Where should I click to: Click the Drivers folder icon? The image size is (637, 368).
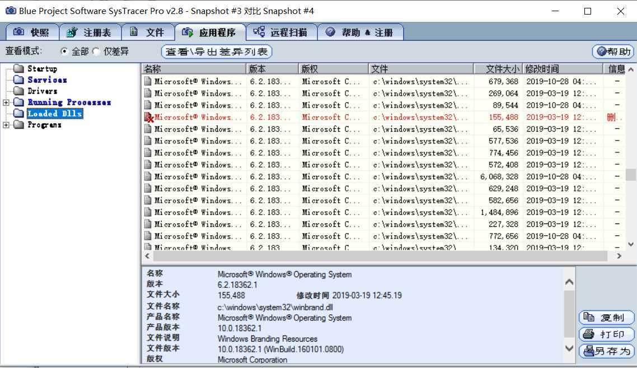(x=18, y=90)
